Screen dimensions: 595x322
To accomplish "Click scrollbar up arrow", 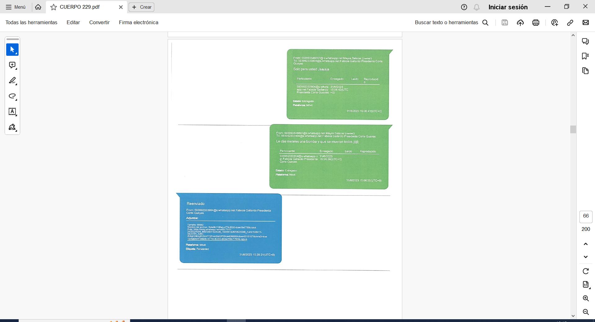I will 573,35.
